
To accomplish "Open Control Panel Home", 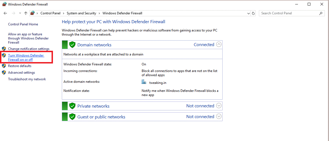I will tap(23, 24).
